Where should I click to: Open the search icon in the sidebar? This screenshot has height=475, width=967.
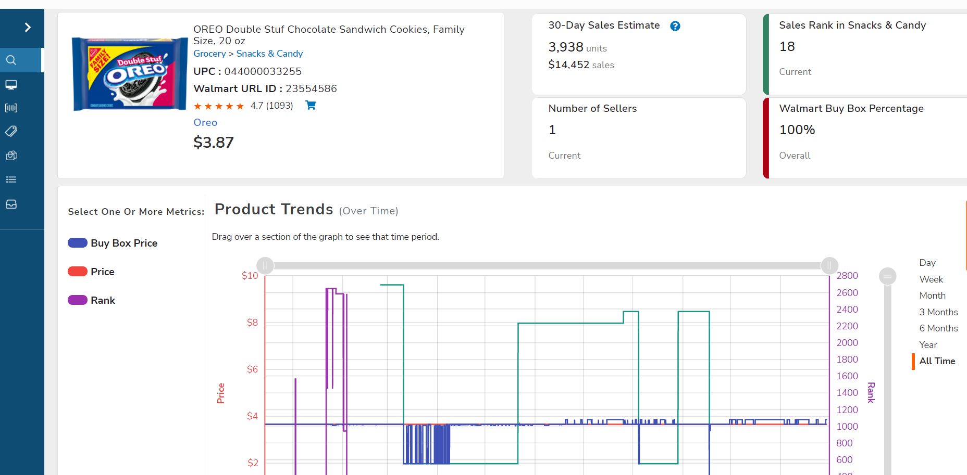(11, 60)
